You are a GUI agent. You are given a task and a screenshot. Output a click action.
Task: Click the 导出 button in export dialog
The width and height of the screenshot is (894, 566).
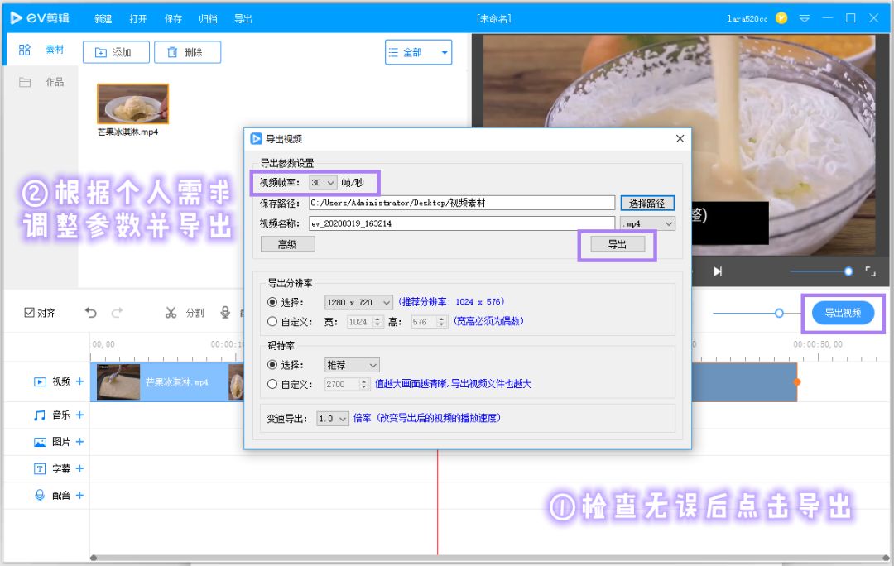(617, 244)
